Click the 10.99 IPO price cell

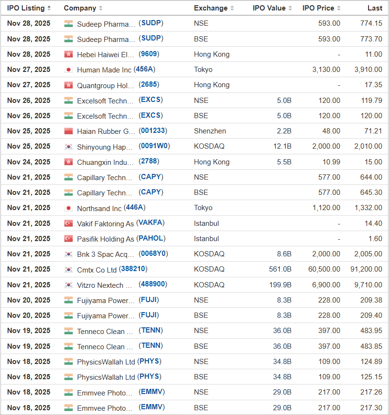331,162
